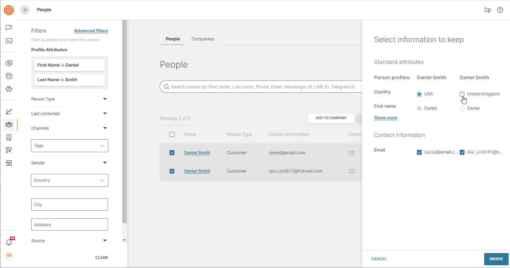Open the Tags dropdown
510x268 pixels.
pyautogui.click(x=70, y=146)
